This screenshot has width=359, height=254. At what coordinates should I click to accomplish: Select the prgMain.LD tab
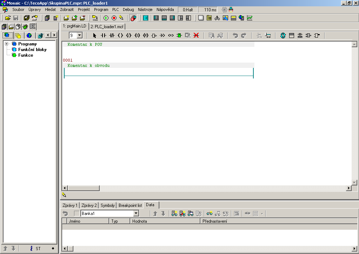click(75, 26)
